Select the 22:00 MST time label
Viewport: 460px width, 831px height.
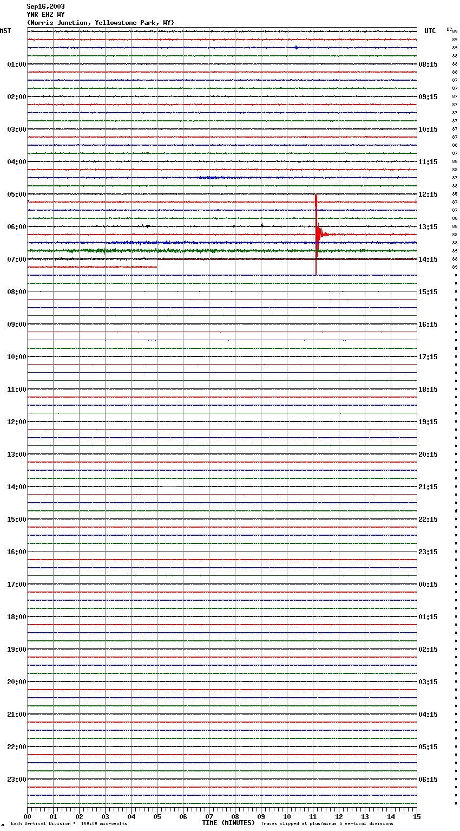[x=17, y=747]
